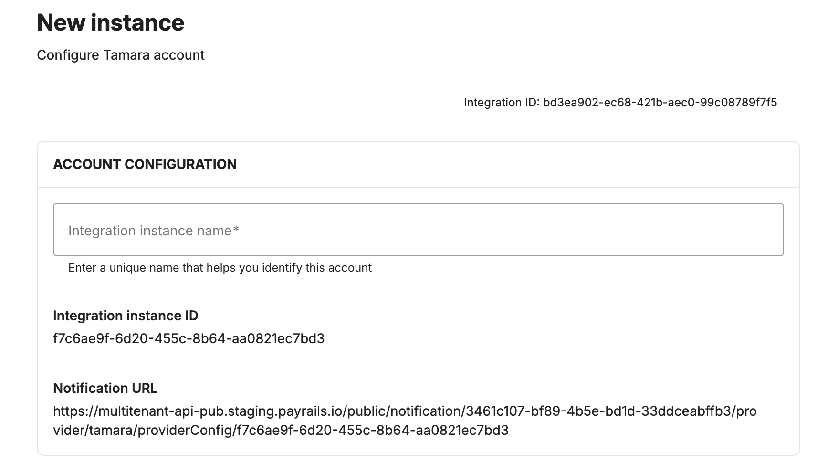The height and width of the screenshot is (474, 817).
Task: Click the "Configure Tamara account" subtitle
Action: pos(121,55)
